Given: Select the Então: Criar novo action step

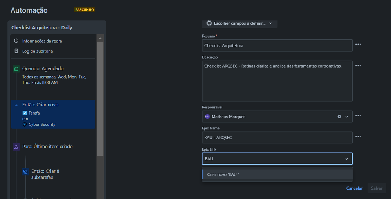Looking at the screenshot, I should point(53,114).
